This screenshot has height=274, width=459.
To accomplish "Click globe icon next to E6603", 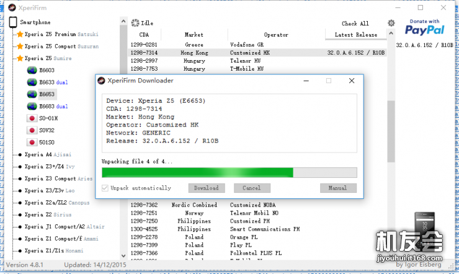I will coord(32,70).
